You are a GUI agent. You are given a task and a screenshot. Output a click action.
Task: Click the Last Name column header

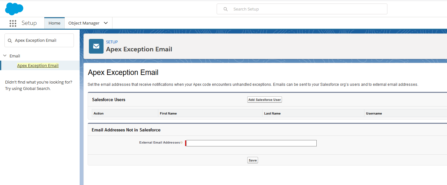pyautogui.click(x=314, y=113)
